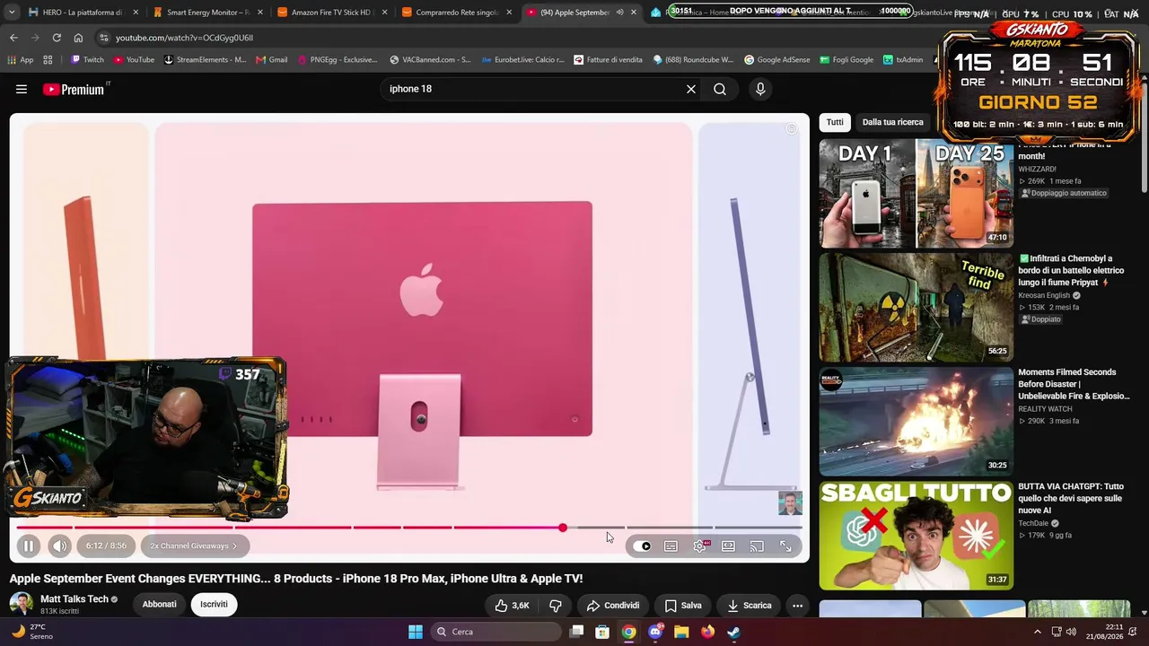Go to YouTube Premium home logo
1149x646 pixels.
(74, 89)
